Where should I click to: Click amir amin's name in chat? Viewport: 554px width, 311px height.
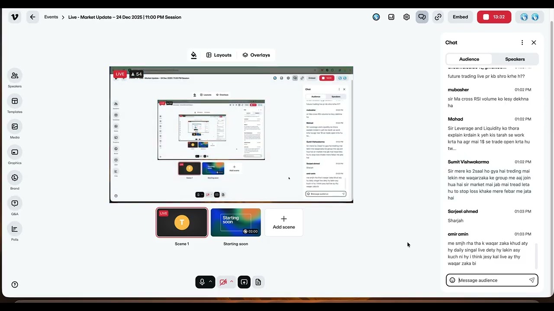(x=458, y=234)
